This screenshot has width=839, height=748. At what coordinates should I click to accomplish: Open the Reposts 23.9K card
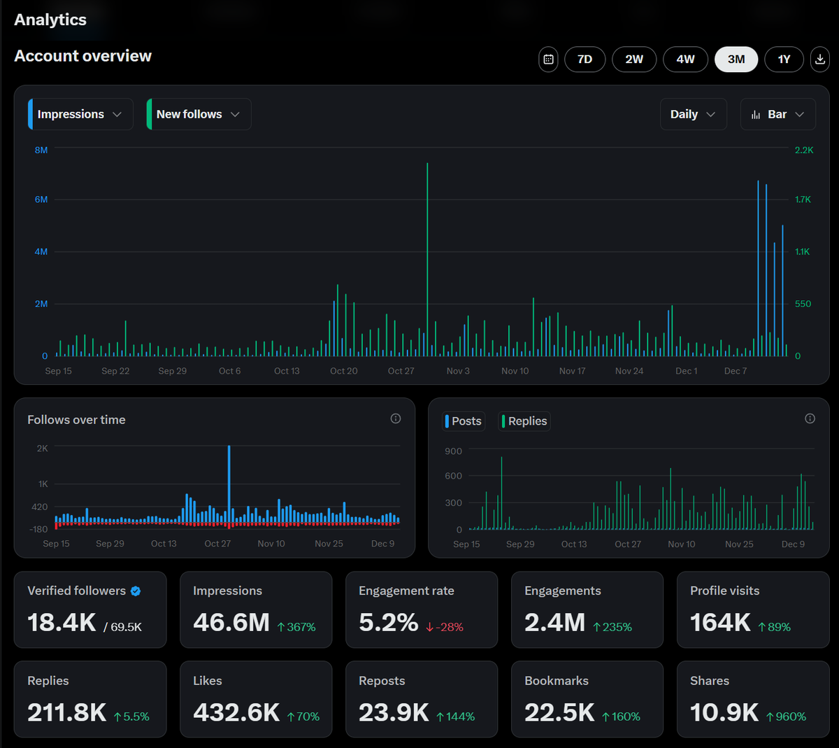coord(422,699)
